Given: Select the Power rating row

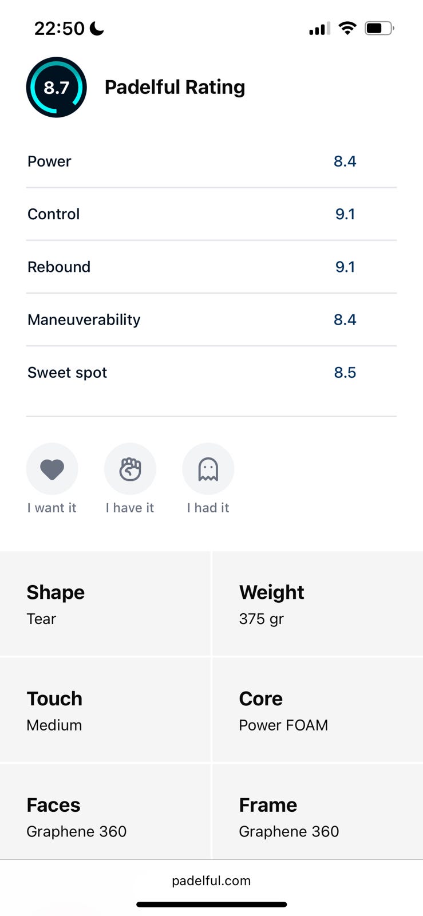Looking at the screenshot, I should (x=211, y=161).
